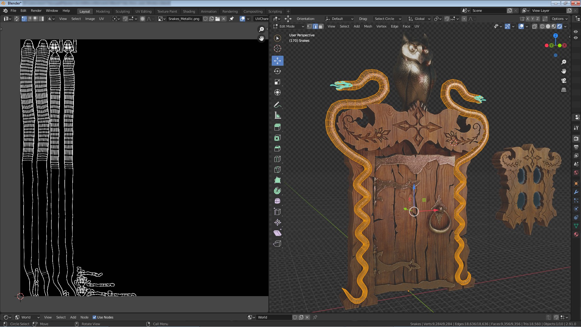
Task: Expand the Options dropdown
Action: click(x=560, y=19)
